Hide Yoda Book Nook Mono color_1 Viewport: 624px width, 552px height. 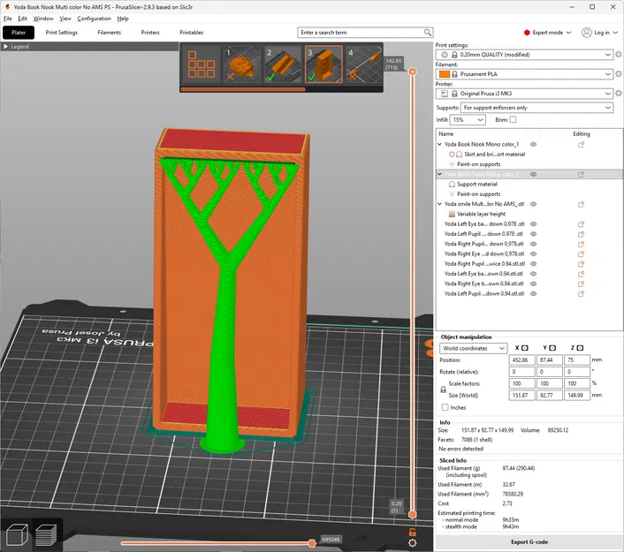(x=533, y=144)
